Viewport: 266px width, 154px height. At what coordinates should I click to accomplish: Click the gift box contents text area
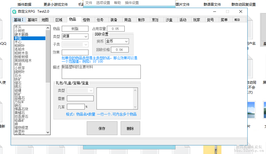point(115,98)
